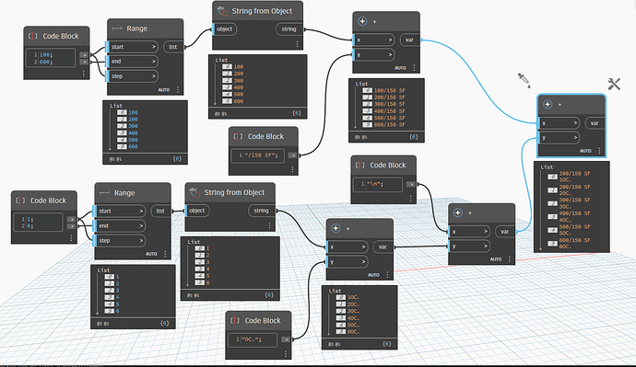This screenshot has width=636, height=367.
Task: Click the wrench and screwdriver tools icon
Action: pos(614,85)
